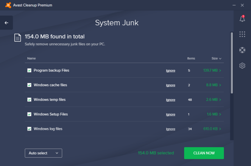Open the notifications bell icon
The width and height of the screenshot is (251, 166).
click(242, 19)
